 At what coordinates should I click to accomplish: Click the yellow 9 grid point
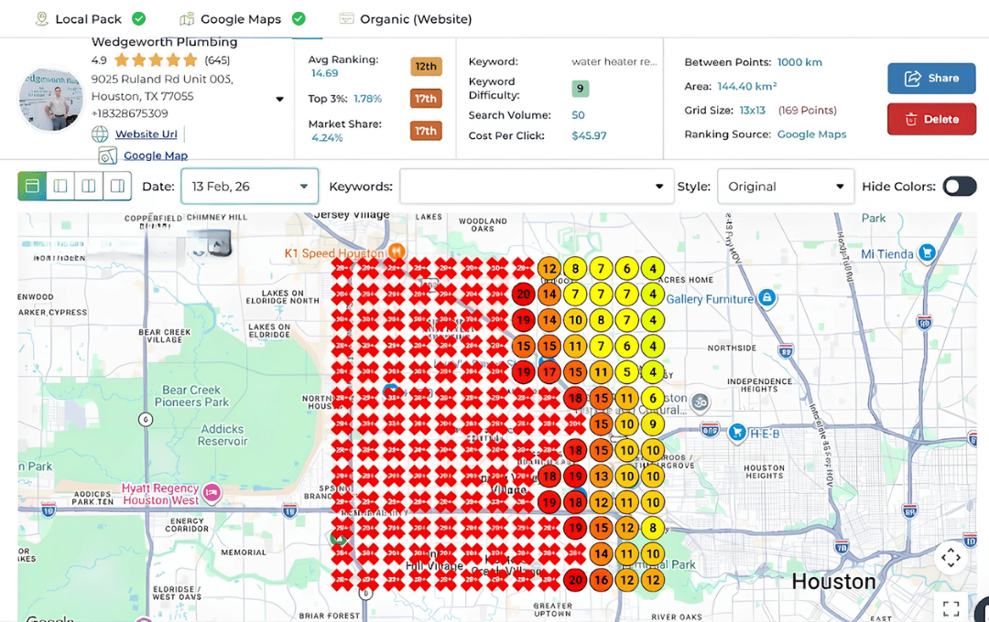(x=653, y=424)
